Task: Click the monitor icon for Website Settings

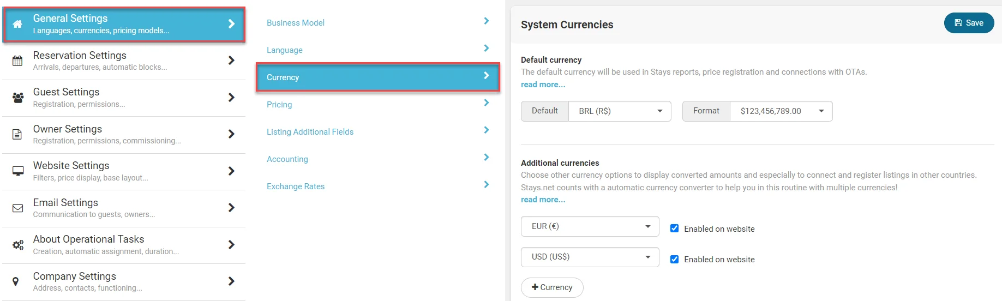Action: point(18,171)
